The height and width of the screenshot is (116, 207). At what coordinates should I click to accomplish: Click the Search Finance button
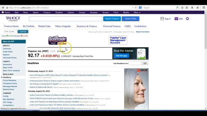112,19
